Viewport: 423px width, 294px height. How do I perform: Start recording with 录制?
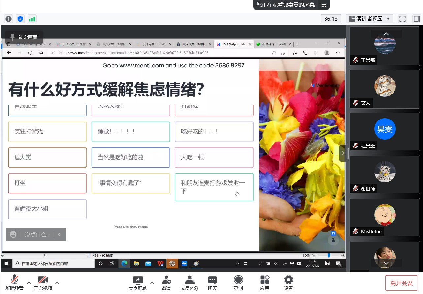238,283
